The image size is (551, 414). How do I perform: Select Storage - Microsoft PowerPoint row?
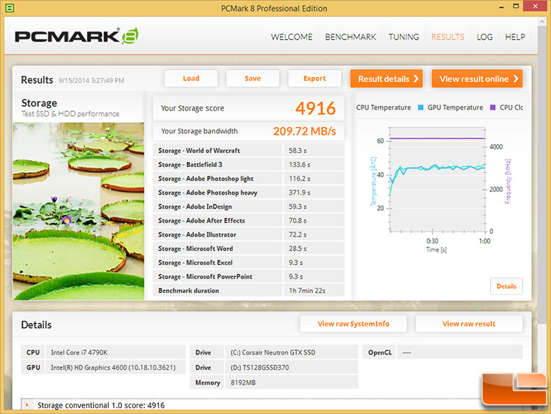tap(248, 276)
